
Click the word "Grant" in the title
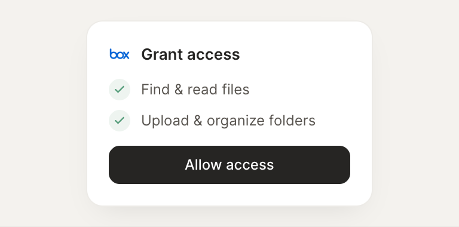[162, 54]
